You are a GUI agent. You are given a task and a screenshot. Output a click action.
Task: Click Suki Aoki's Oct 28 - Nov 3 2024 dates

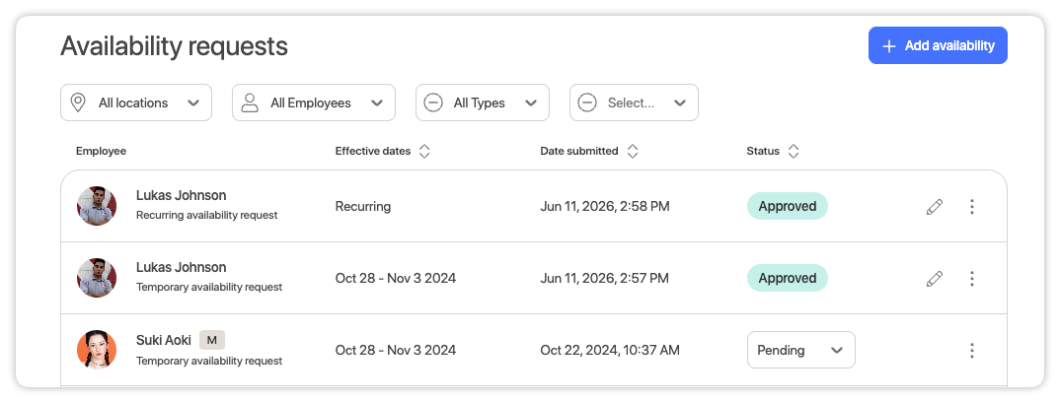point(396,350)
